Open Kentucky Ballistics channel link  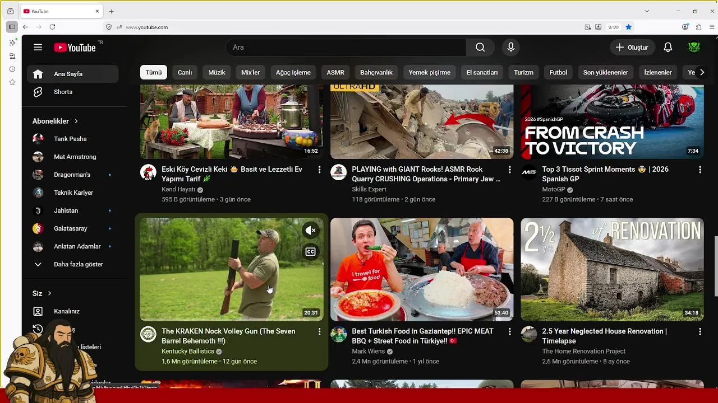188,352
